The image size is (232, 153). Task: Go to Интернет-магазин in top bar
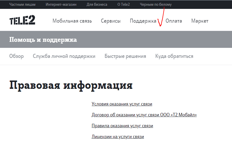pos(61,5)
